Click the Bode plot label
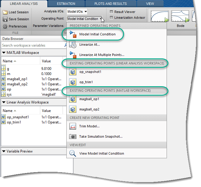Viewport: 201px width, 187px height. (180, 26)
